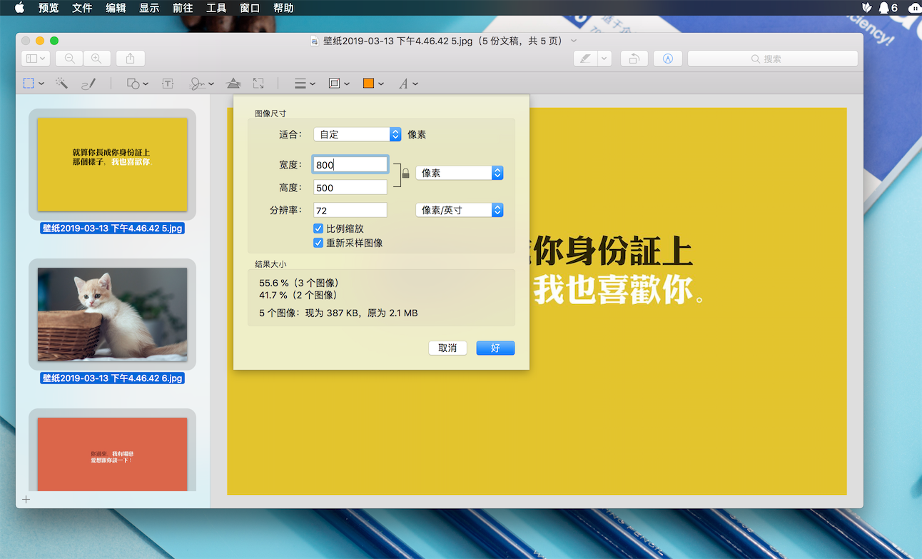Select the Text tool
Image resolution: width=922 pixels, height=559 pixels.
point(168,84)
